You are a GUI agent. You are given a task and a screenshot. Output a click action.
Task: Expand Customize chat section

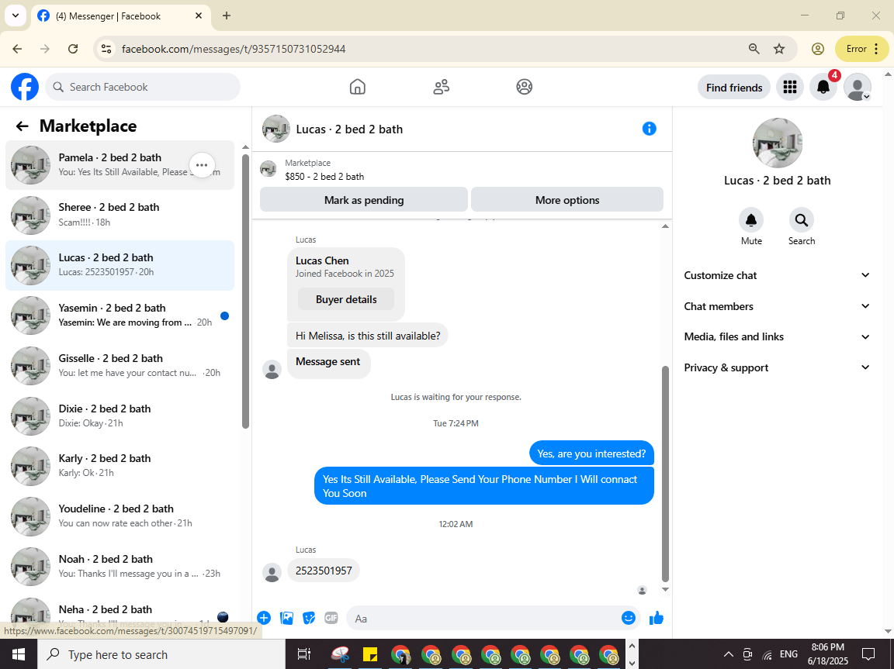coord(777,275)
